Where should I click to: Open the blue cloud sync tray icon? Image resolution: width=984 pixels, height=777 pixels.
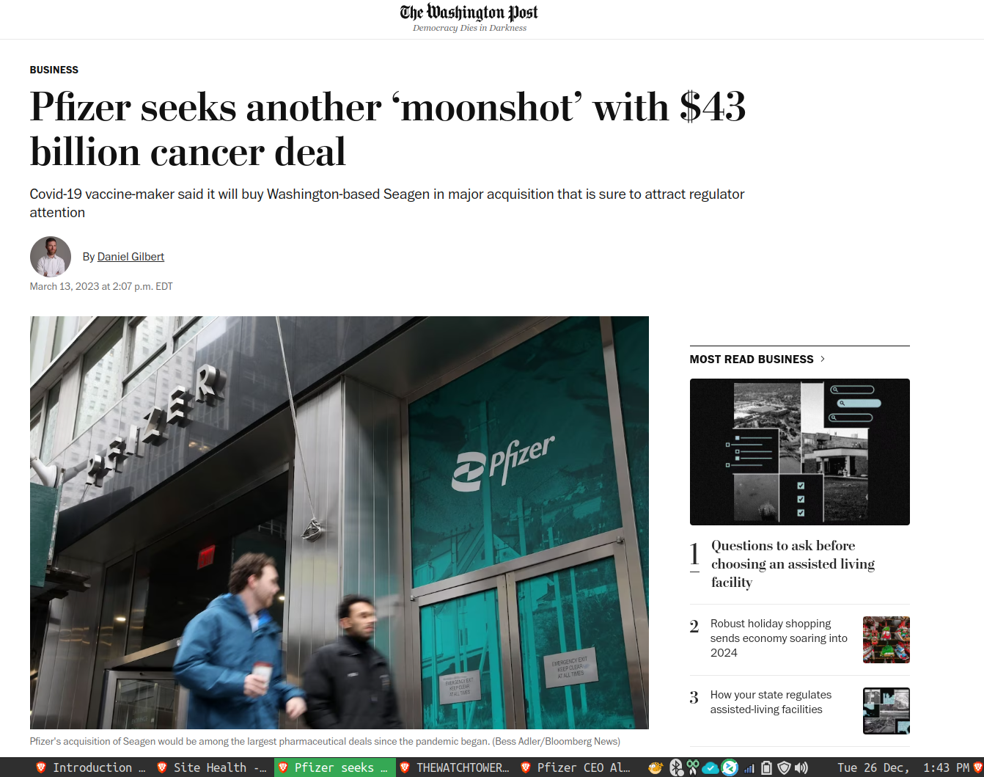point(711,768)
